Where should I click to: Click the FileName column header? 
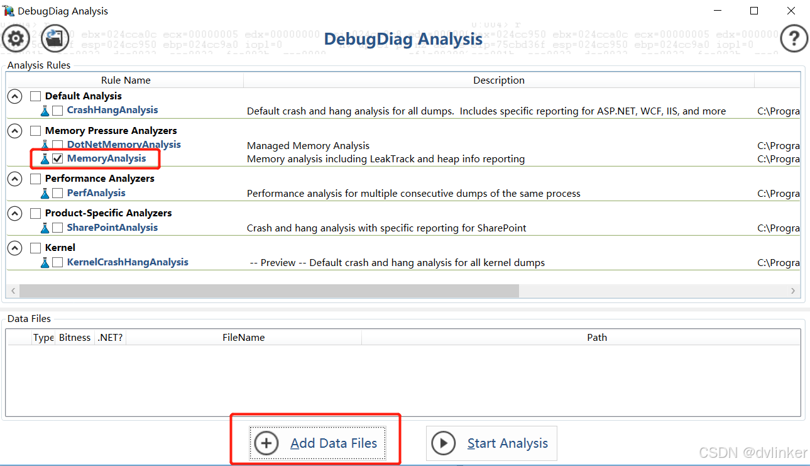[x=244, y=338]
